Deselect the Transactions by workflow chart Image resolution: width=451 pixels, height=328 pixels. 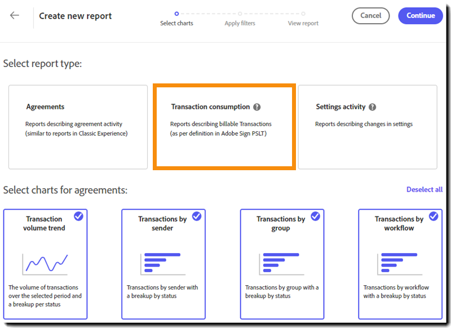coord(434,216)
